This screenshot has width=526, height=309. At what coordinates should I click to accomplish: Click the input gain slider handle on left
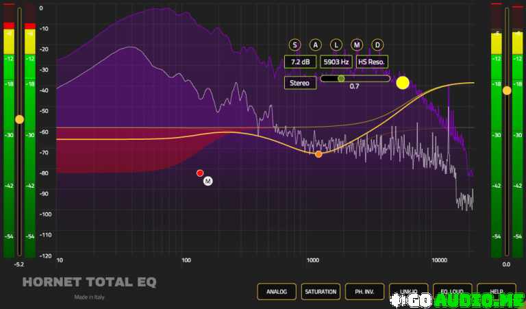pos(19,119)
